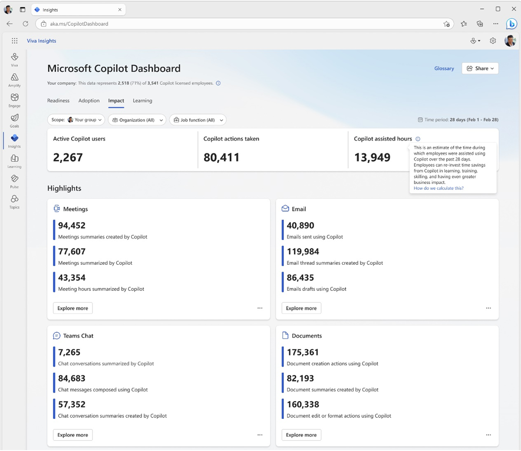521x451 pixels.
Task: Open the Share dropdown button
Action: click(480, 69)
